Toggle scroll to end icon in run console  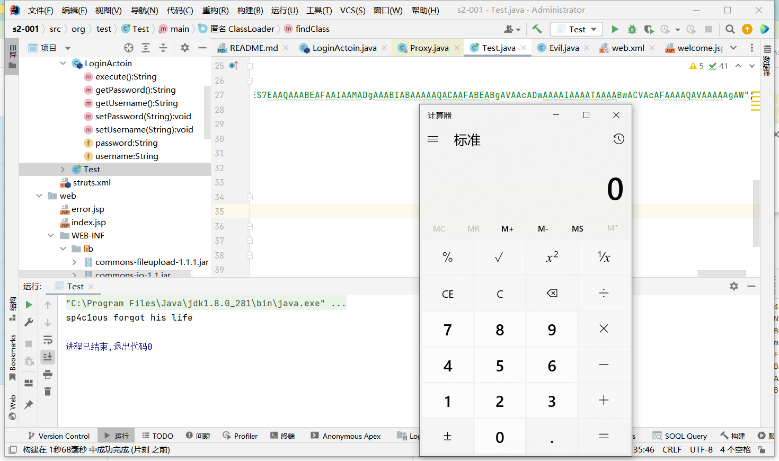48,357
